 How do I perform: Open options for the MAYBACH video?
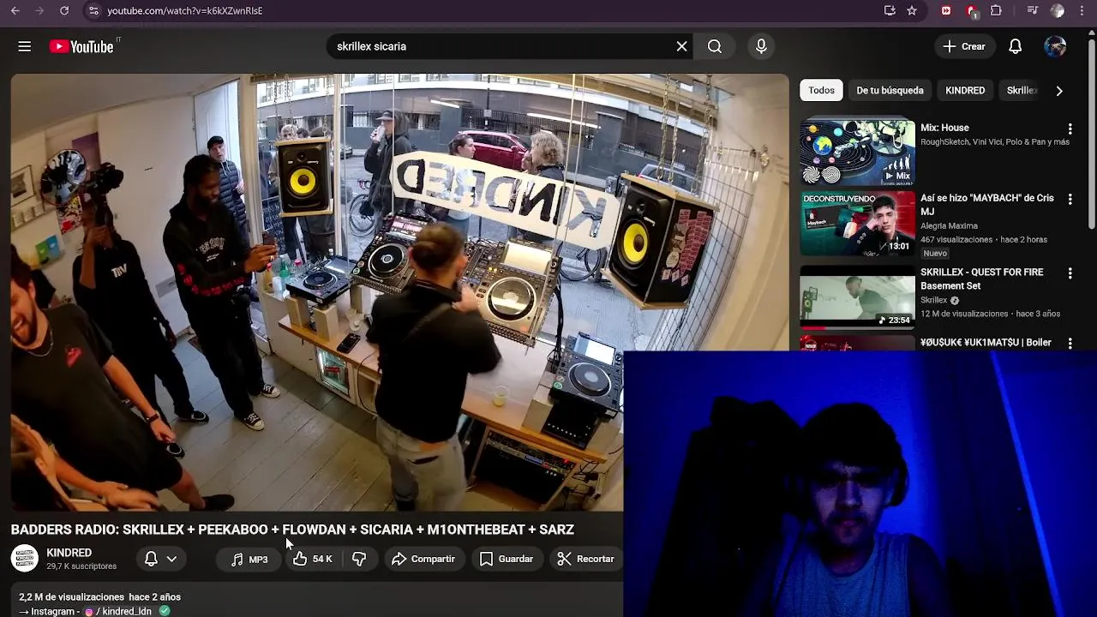tap(1070, 199)
